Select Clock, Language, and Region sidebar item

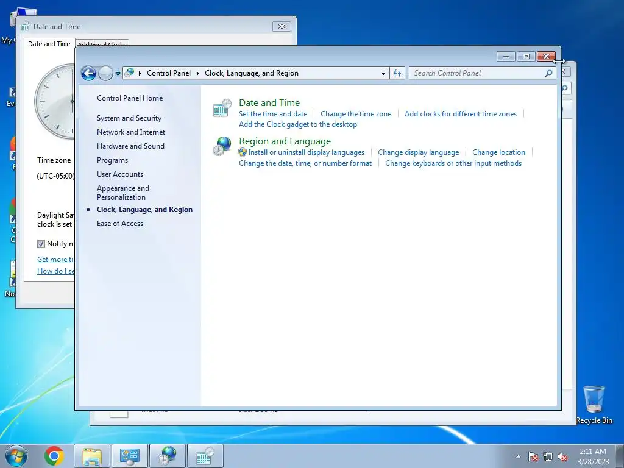[144, 210]
